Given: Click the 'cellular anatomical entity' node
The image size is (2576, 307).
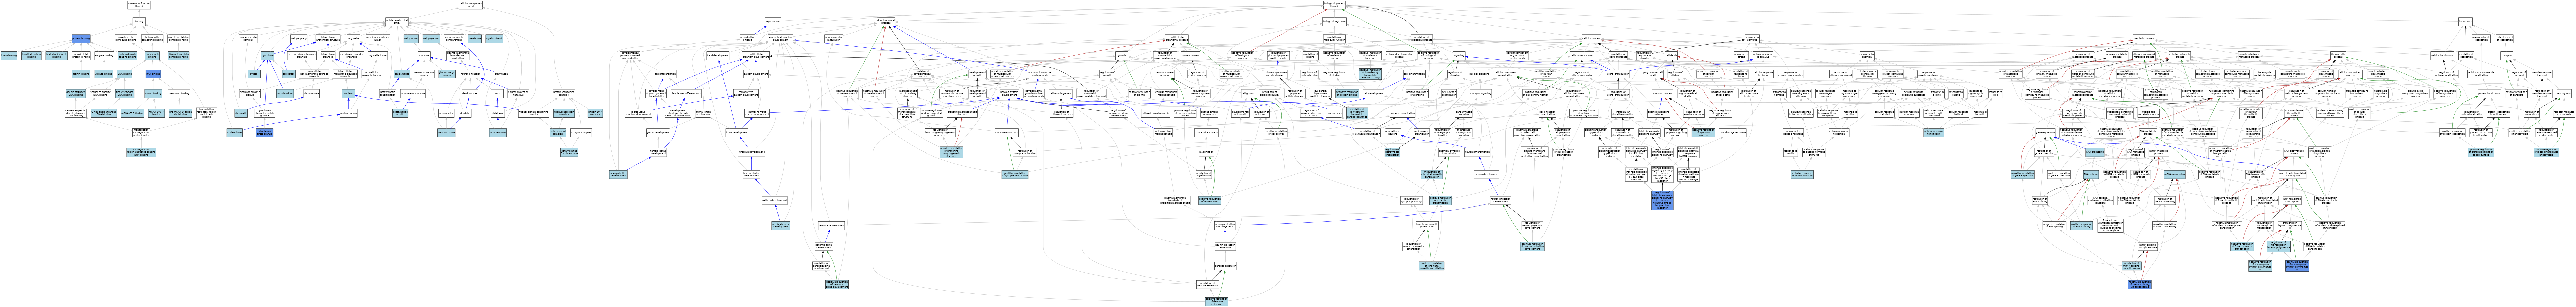Looking at the screenshot, I should click(x=397, y=22).
